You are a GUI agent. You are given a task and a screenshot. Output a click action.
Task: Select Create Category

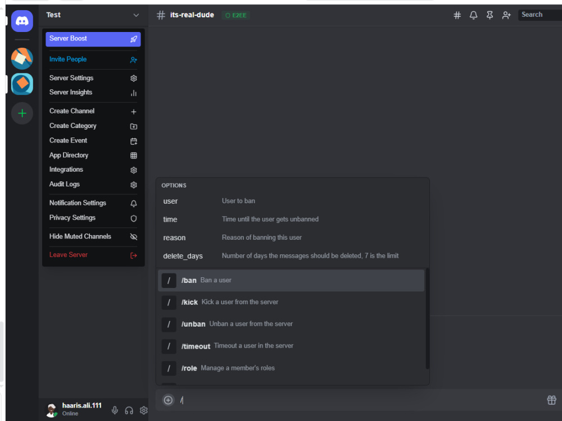(x=93, y=126)
